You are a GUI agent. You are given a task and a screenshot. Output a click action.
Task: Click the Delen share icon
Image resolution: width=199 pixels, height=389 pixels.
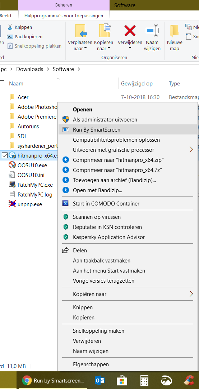tap(65, 250)
